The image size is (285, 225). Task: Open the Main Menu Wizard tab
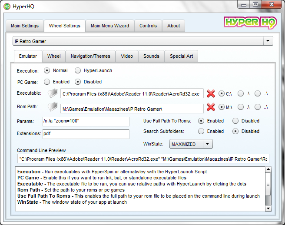coord(110,26)
